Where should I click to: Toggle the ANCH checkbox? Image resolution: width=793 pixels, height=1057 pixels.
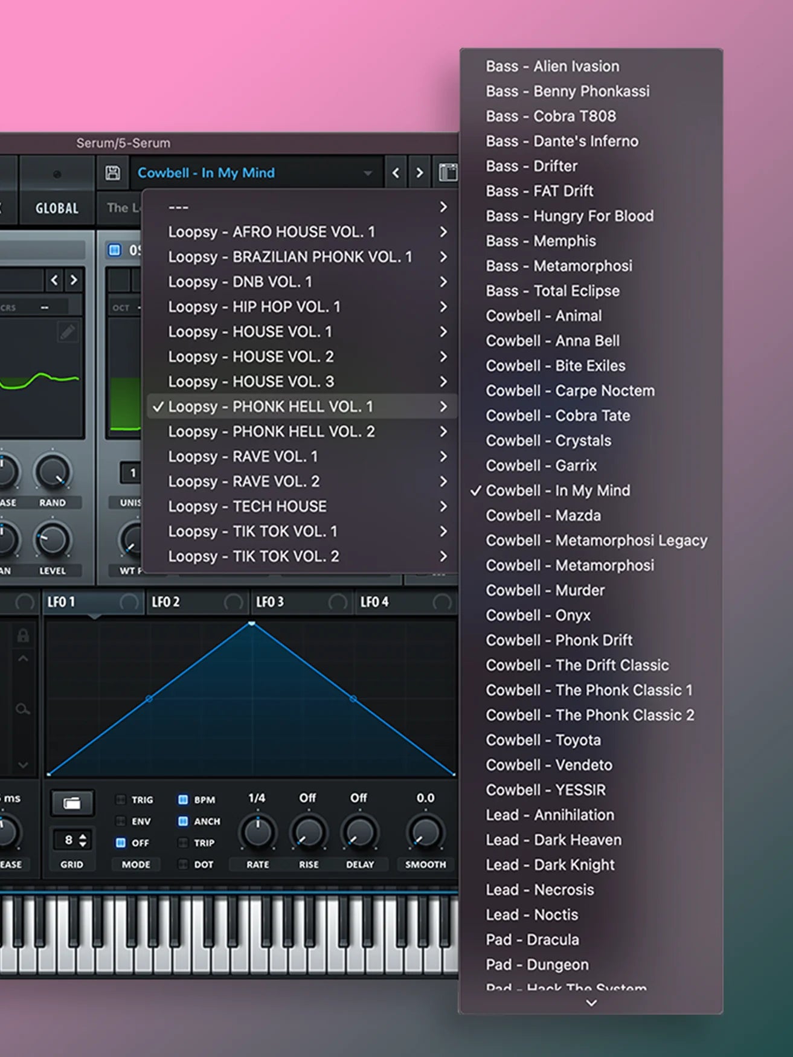[x=183, y=821]
